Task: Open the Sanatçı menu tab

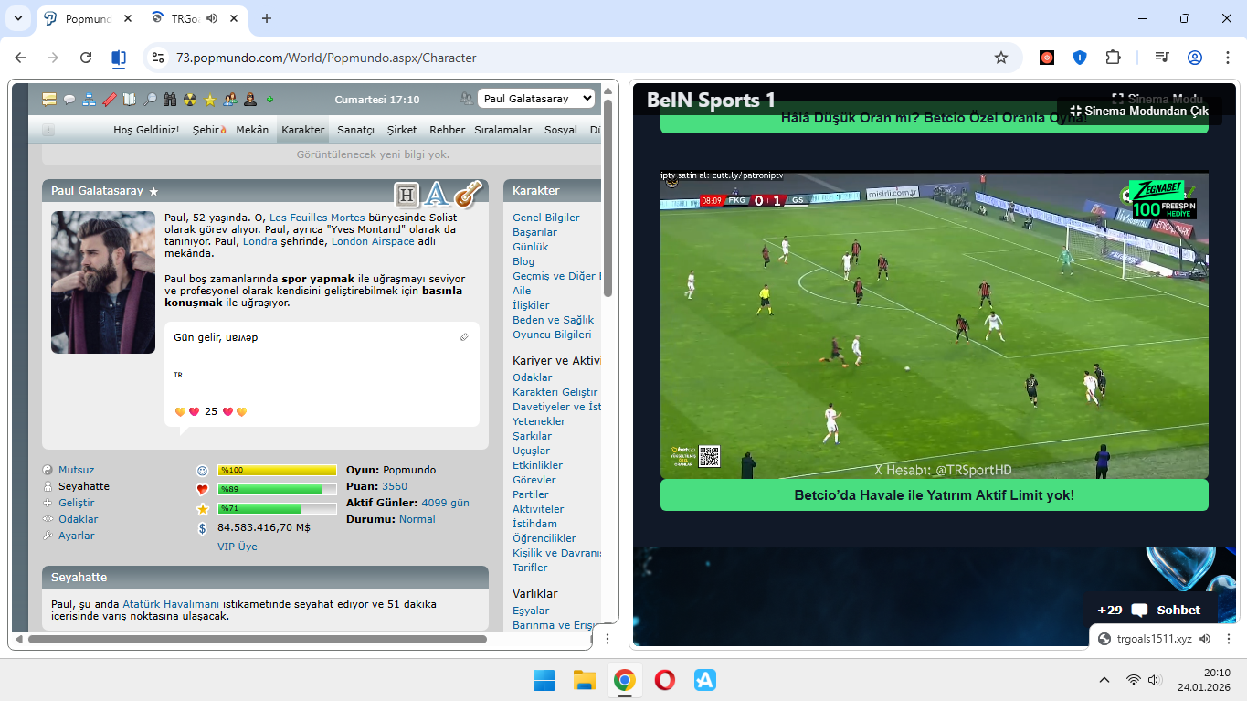Action: pos(355,130)
